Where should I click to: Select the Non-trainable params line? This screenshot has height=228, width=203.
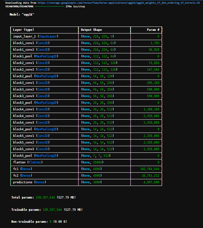tap(39, 222)
